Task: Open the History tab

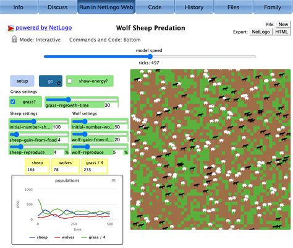Action: pyautogui.click(x=194, y=7)
